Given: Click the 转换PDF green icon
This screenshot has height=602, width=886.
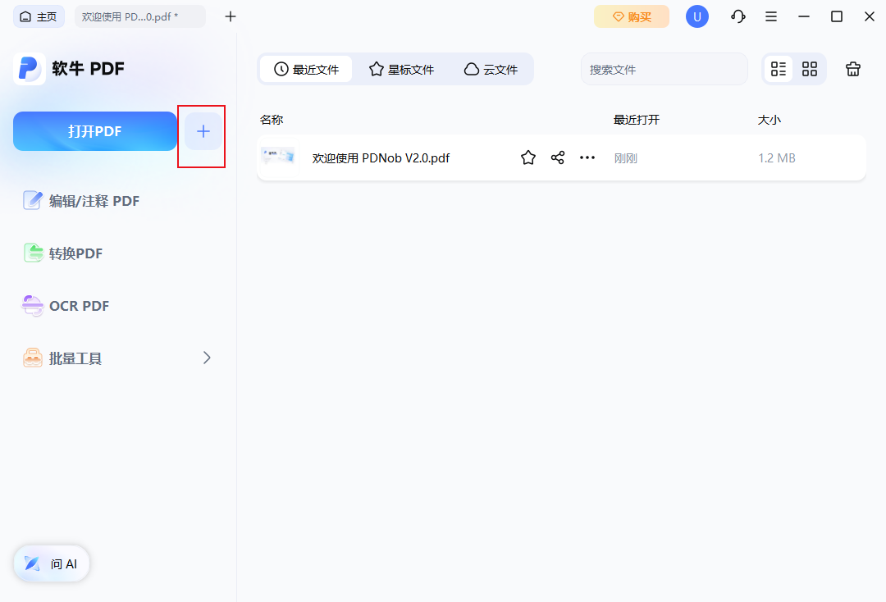Looking at the screenshot, I should click(x=34, y=253).
